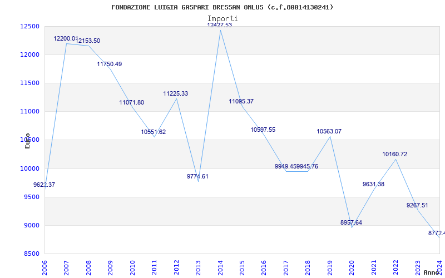Select the data label 11095.37

tap(241, 101)
